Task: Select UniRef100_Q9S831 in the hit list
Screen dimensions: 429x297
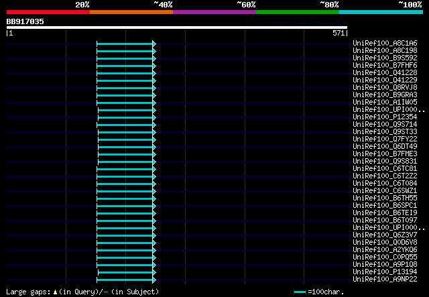Action: [385, 162]
